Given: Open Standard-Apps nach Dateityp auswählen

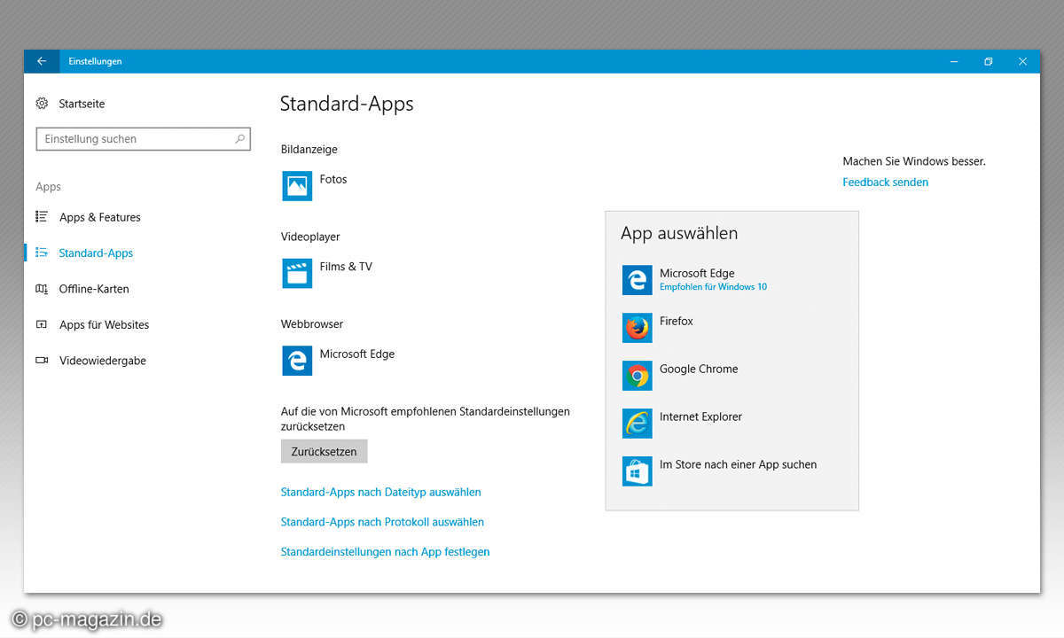Looking at the screenshot, I should coord(380,492).
